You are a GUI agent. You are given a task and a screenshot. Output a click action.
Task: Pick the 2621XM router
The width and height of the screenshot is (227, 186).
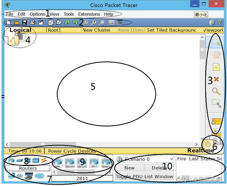point(82,163)
